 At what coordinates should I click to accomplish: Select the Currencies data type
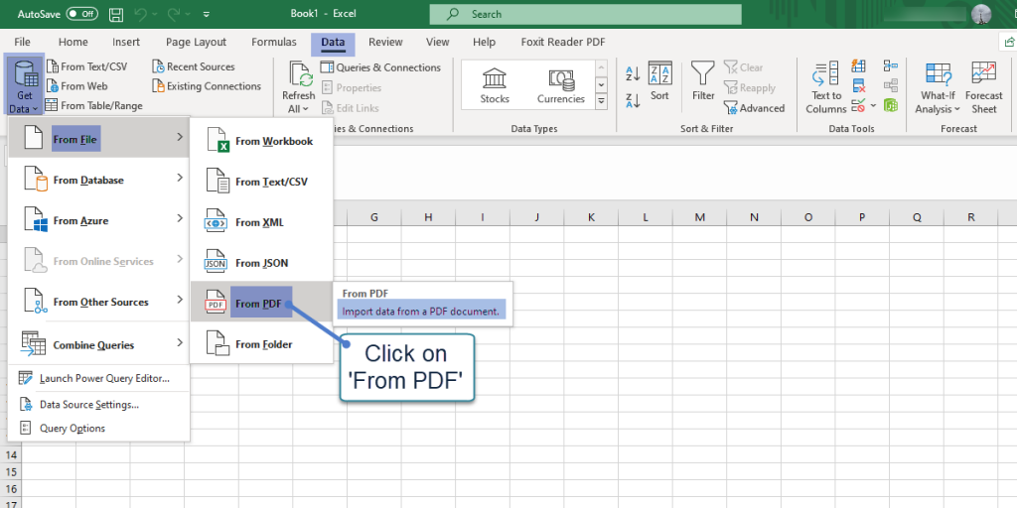561,85
